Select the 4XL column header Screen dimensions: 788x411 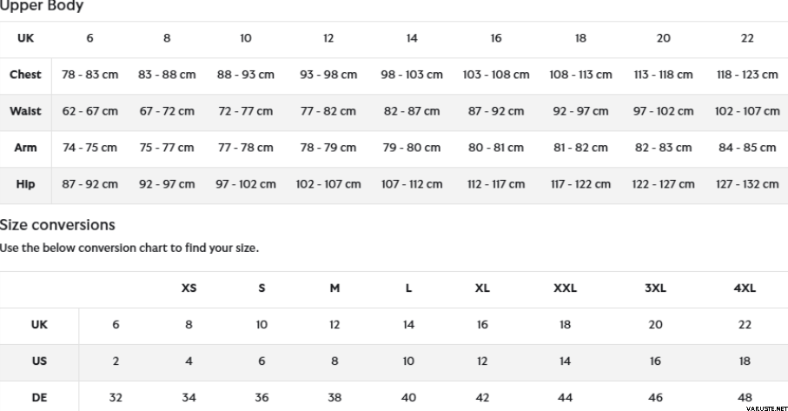click(745, 288)
